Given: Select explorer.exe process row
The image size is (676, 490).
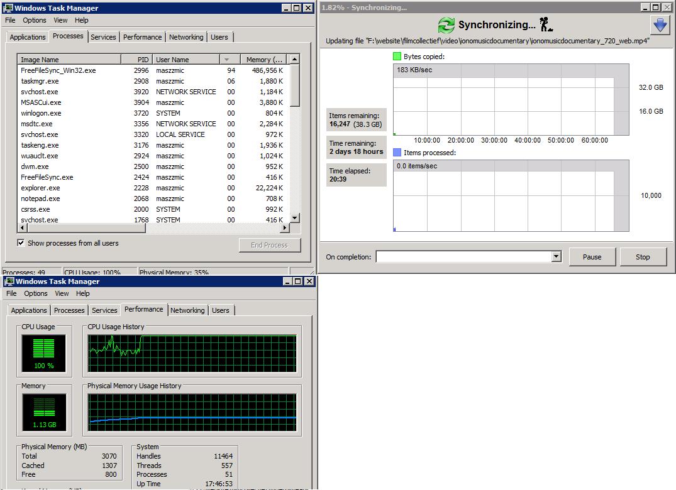Looking at the screenshot, I should click(153, 188).
